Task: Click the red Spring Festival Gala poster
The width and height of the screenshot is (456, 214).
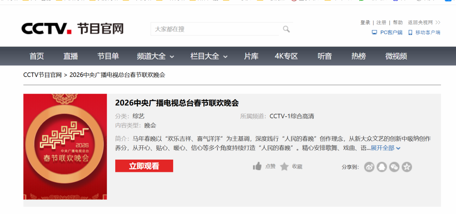Action: tap(65, 147)
